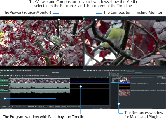
Task: Select the Blaumeise makro 25i media thumbnail
Action: [125, 80]
